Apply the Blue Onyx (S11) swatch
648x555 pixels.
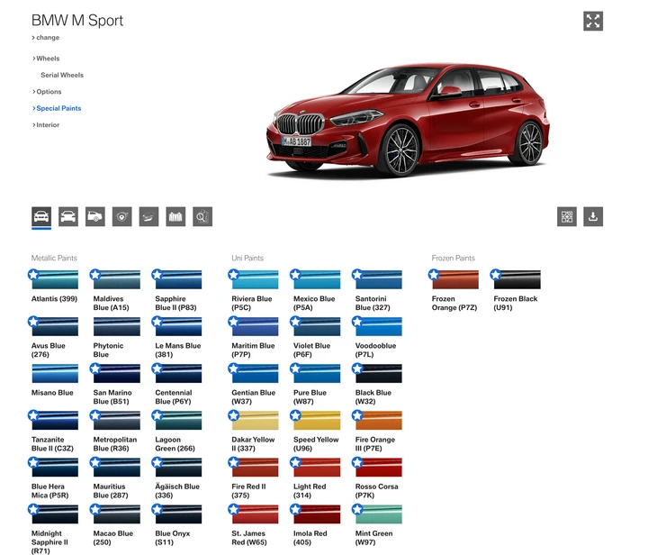(x=178, y=514)
